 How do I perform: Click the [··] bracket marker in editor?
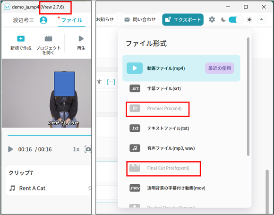pos(111,82)
